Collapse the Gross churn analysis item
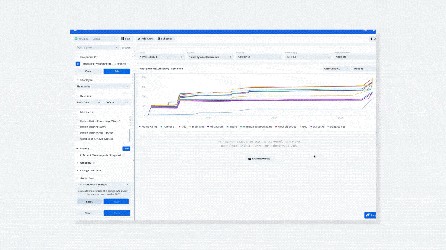 (x=80, y=184)
